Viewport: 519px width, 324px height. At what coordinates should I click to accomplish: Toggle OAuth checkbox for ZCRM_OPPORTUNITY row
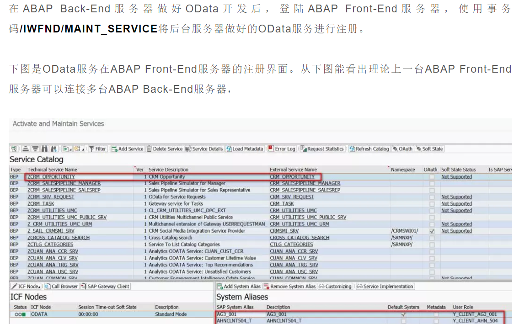pos(432,177)
